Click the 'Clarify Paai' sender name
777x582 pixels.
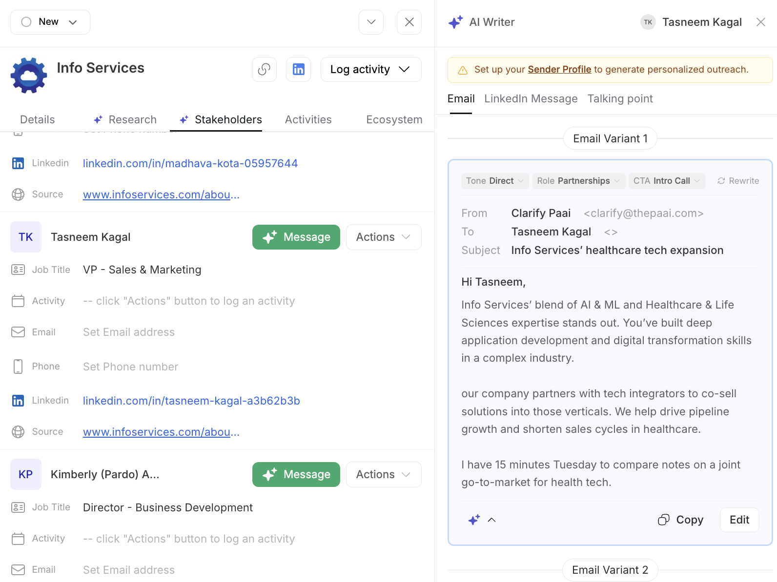541,213
